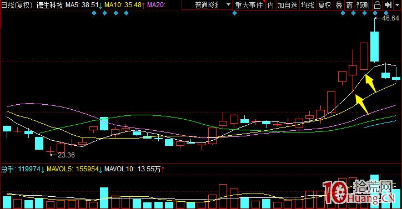The width and height of the screenshot is (402, 209).
Task: Expand the dropdown arrow right of the jump-to-end icon
Action: pyautogui.click(x=398, y=5)
